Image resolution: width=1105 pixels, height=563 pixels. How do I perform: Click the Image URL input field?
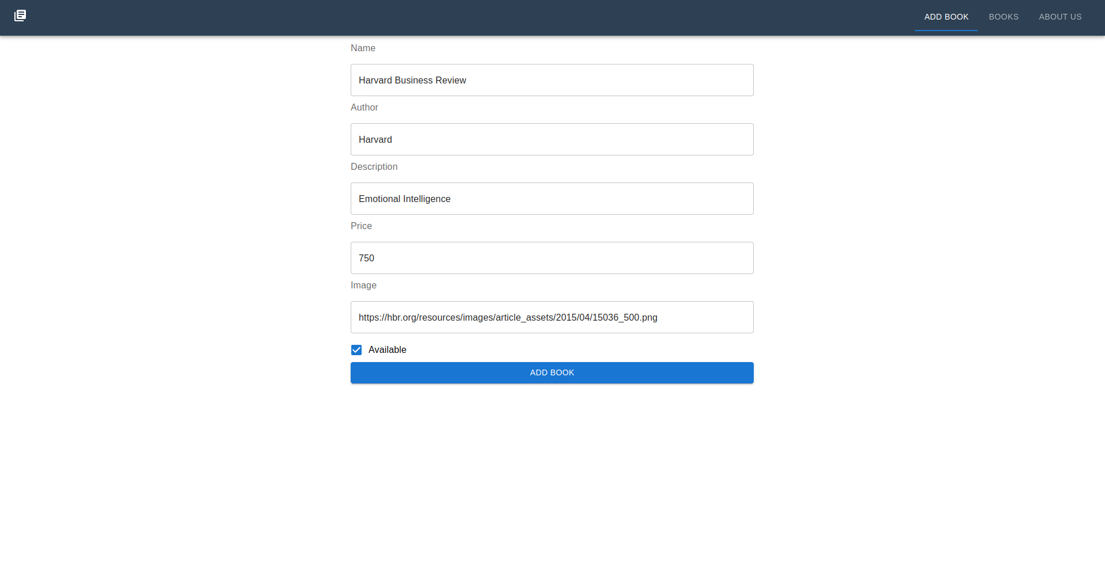tap(552, 317)
